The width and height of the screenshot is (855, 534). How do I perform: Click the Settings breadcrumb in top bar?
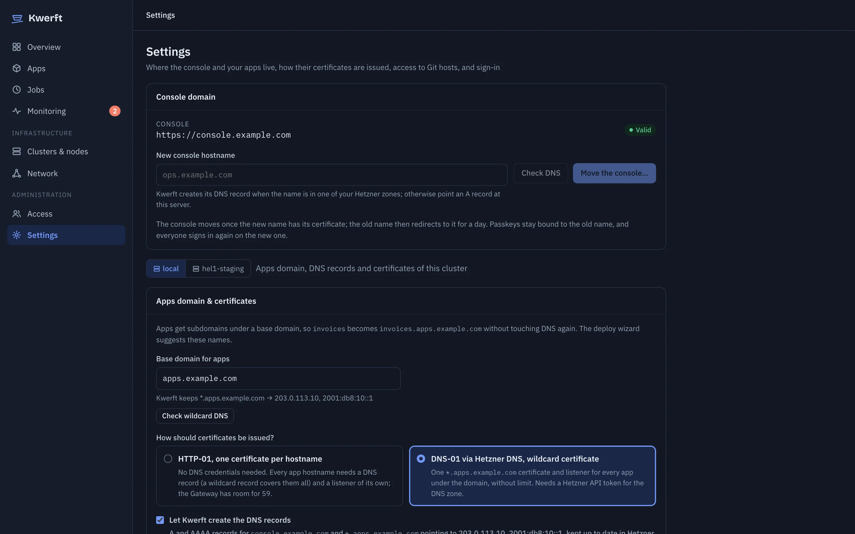(160, 15)
